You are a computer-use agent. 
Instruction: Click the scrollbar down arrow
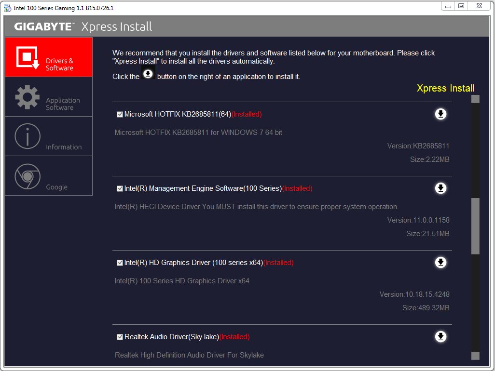[x=475, y=356]
